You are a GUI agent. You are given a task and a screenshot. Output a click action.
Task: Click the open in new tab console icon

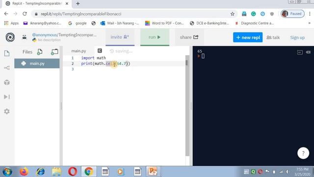point(300,53)
